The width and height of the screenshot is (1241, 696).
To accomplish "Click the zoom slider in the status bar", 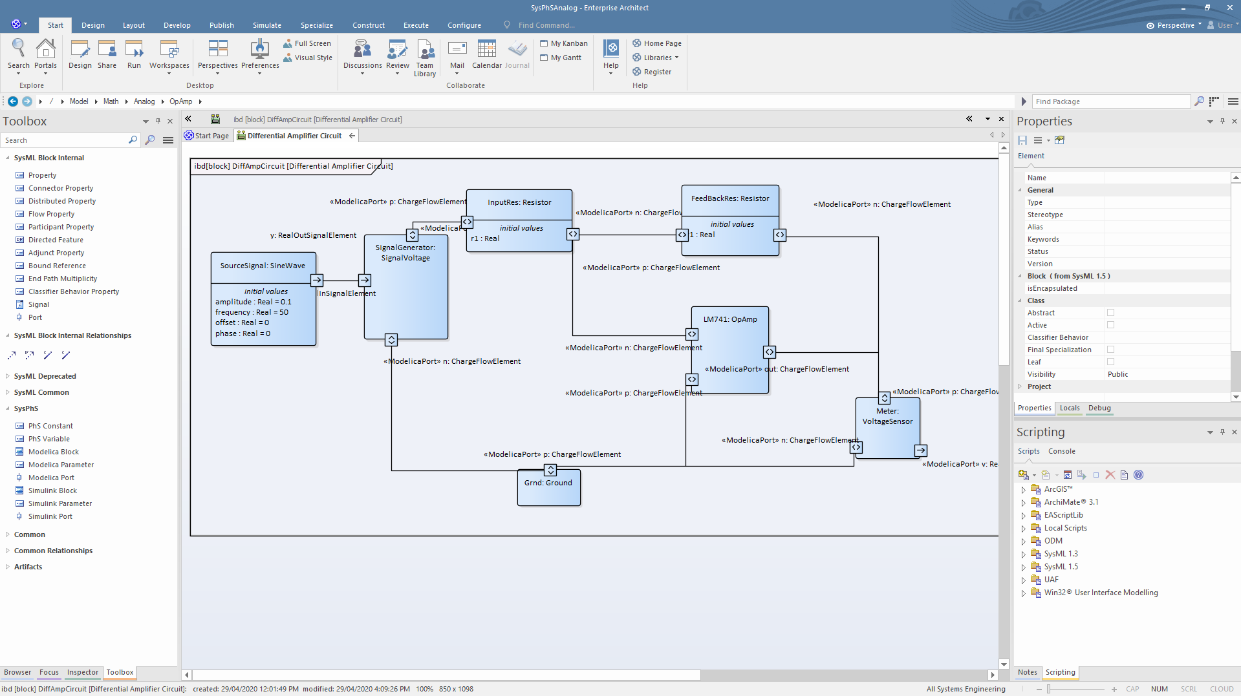I will (1048, 689).
